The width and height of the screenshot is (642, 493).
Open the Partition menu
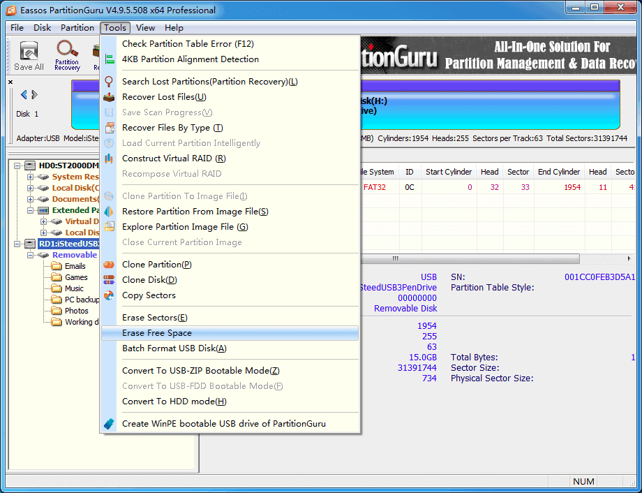[x=77, y=28]
